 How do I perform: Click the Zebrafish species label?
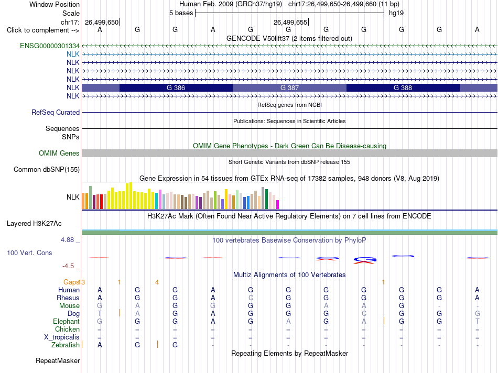[66, 345]
